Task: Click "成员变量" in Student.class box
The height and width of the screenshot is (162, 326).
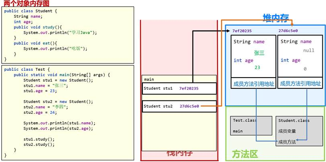Action: coord(287,131)
